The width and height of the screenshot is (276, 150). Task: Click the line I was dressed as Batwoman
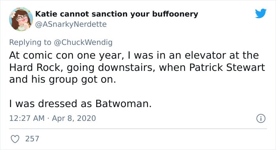pos(80,104)
